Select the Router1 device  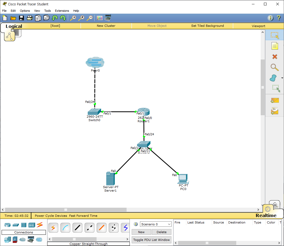point(143,112)
